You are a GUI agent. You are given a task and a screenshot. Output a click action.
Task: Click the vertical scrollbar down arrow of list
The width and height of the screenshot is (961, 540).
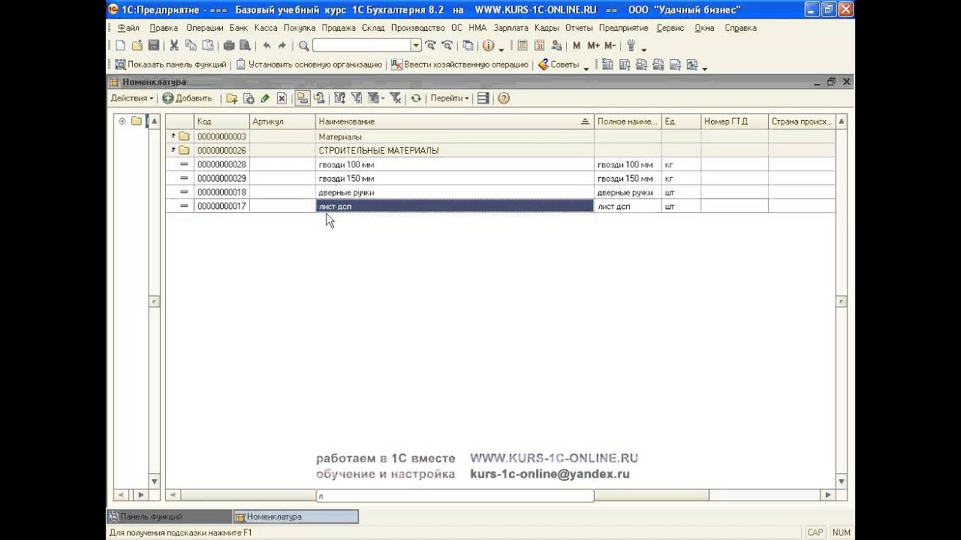tap(842, 481)
